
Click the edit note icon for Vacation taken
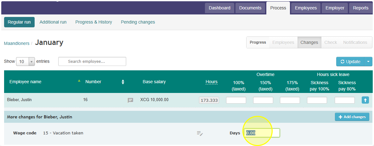200,133
